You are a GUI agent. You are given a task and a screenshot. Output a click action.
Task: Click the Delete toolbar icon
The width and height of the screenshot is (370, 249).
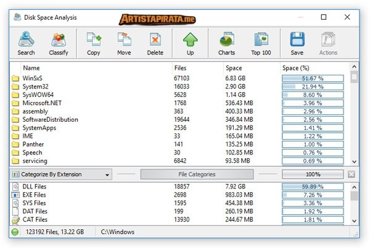pyautogui.click(x=155, y=43)
